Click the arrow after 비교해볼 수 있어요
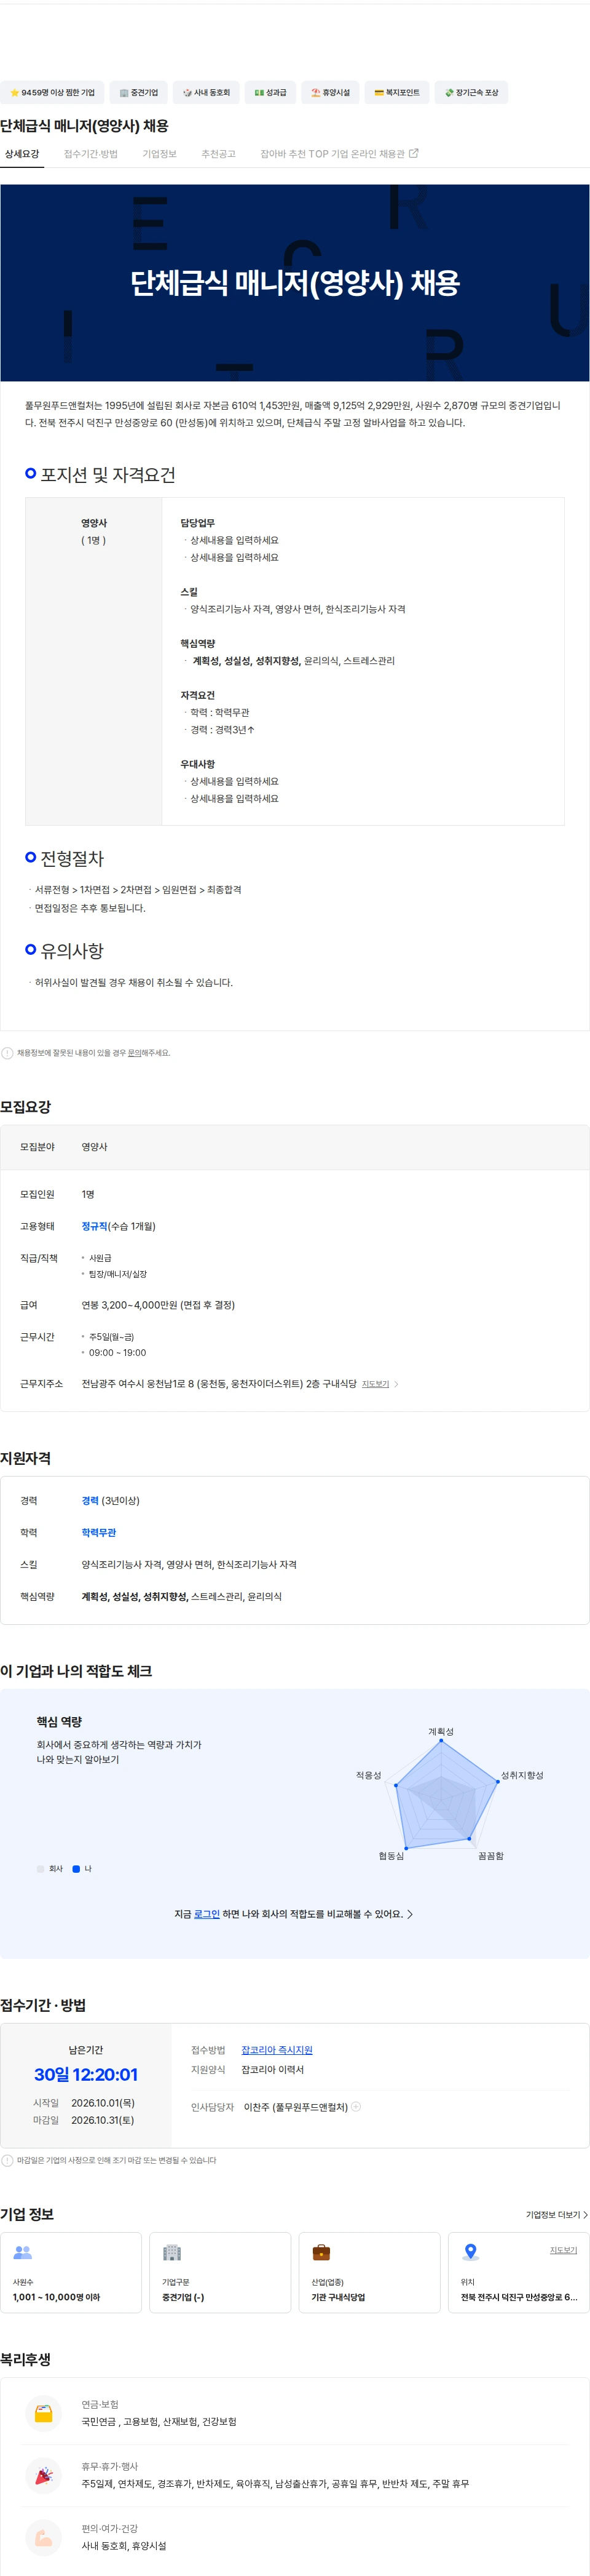590x2576 pixels. click(x=411, y=1914)
